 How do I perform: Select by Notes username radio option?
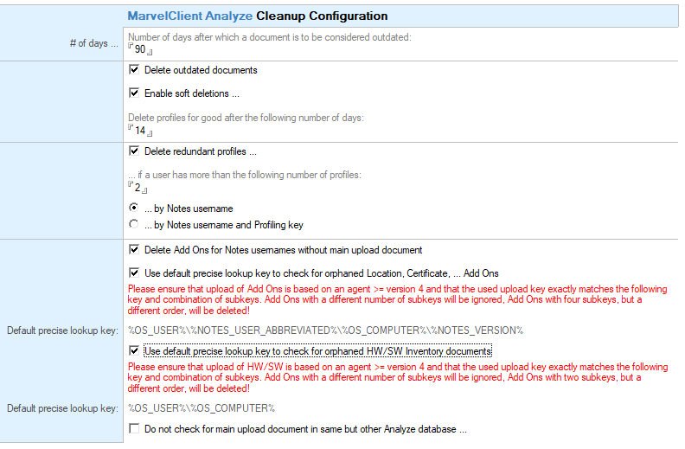[134, 208]
